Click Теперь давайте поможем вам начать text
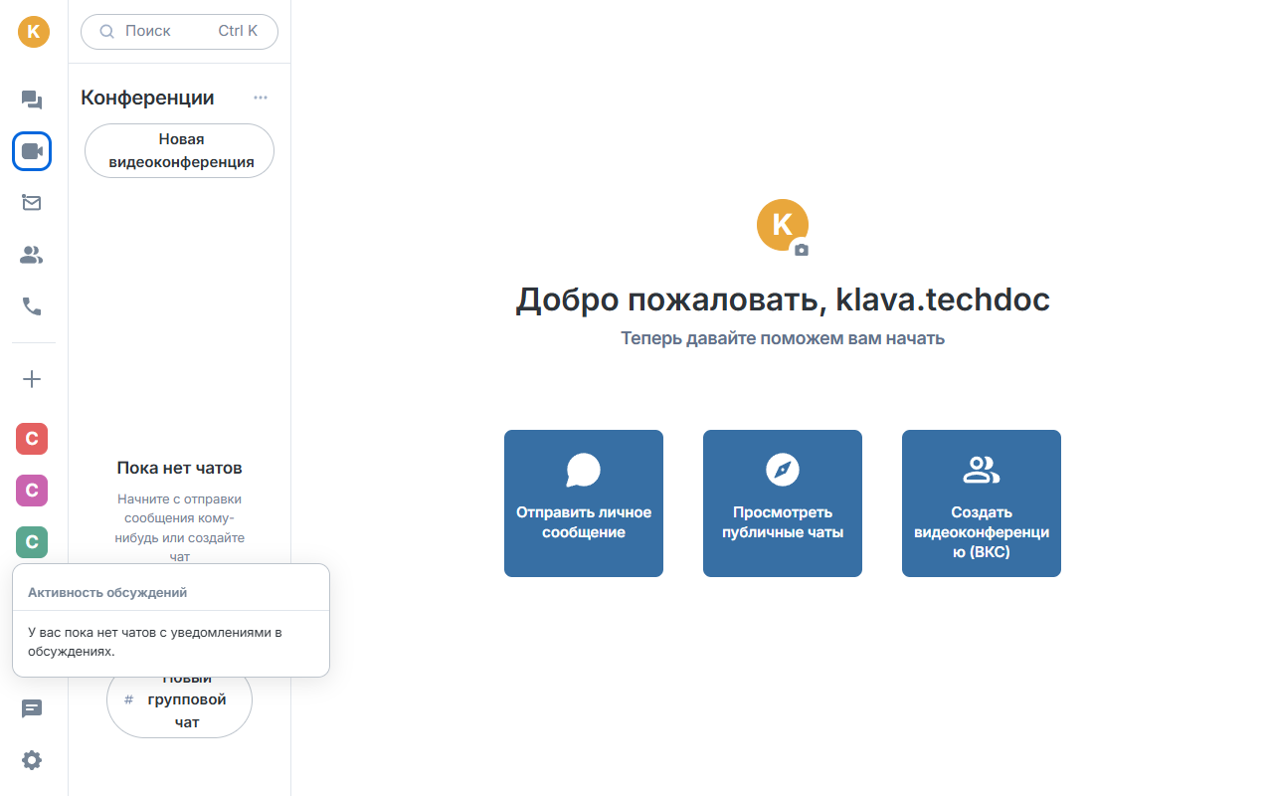The width and height of the screenshot is (1273, 796). click(x=783, y=338)
